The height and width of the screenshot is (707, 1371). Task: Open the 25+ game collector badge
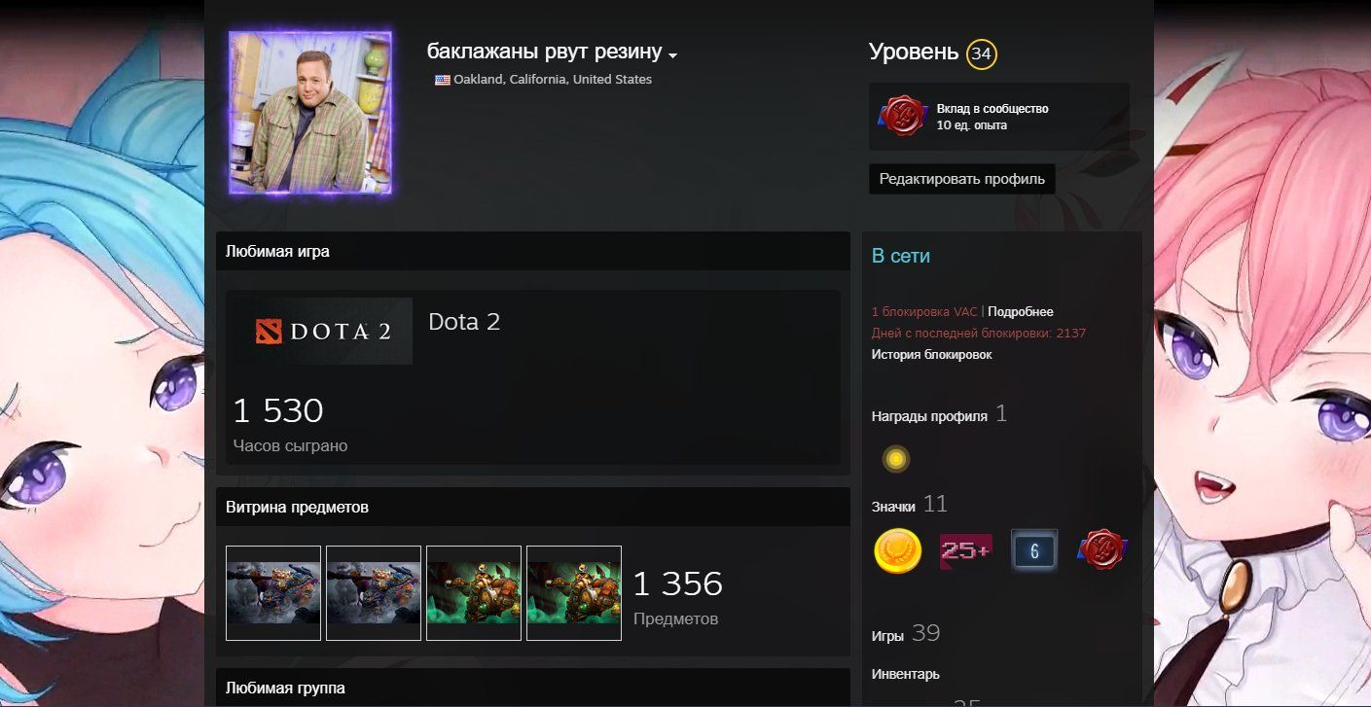pyautogui.click(x=965, y=551)
